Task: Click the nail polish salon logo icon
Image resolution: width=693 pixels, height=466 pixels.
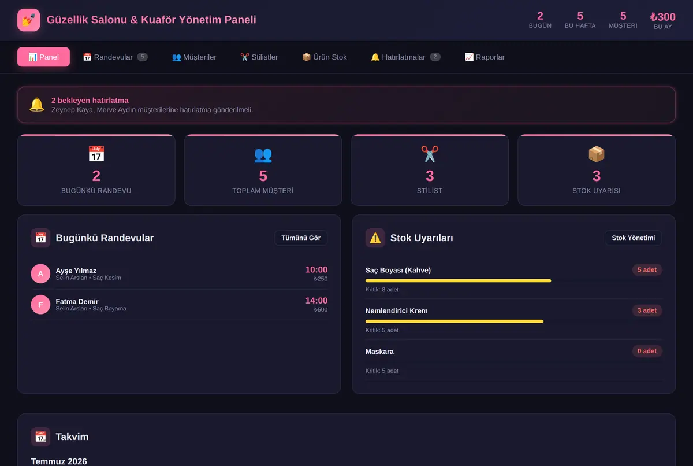Action: tap(29, 20)
